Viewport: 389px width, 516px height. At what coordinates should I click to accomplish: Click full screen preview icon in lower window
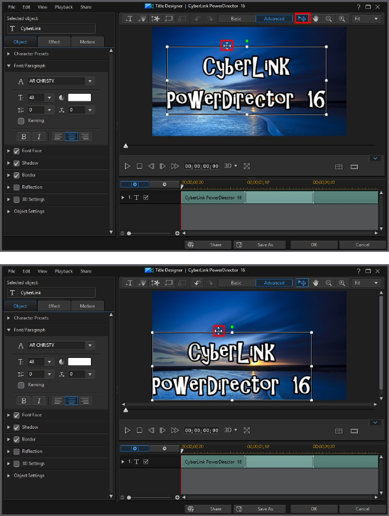tap(247, 430)
